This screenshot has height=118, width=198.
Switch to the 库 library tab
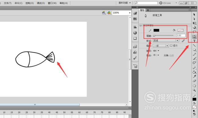tap(148, 10)
